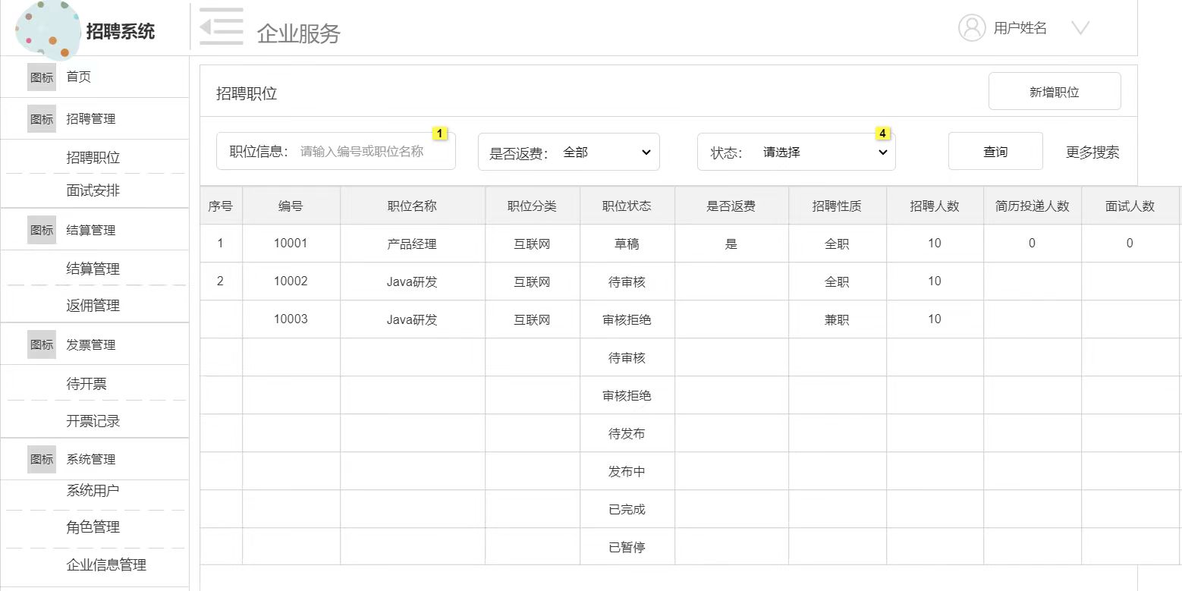Open 面试安排 in the sidebar

(x=94, y=190)
